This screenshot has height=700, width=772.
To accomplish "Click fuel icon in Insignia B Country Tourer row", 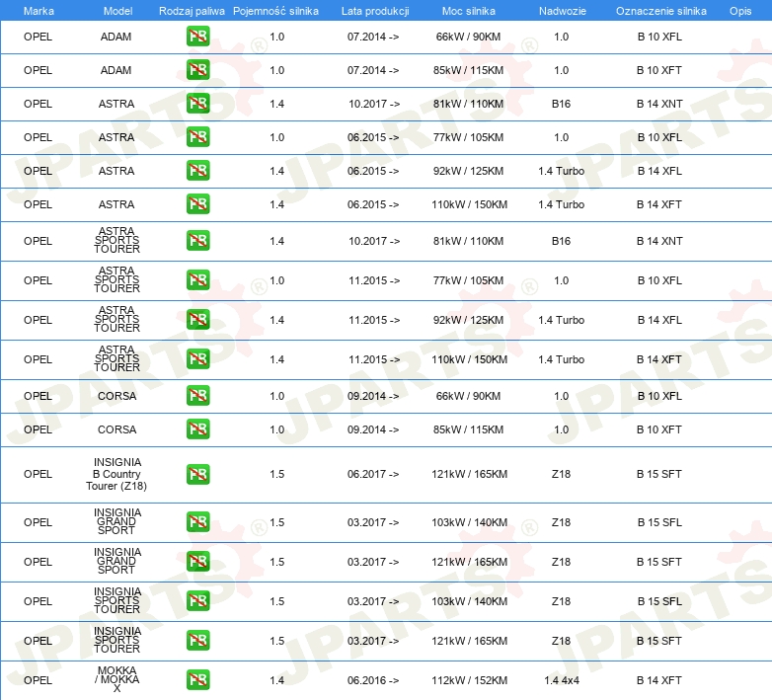I will point(197,474).
